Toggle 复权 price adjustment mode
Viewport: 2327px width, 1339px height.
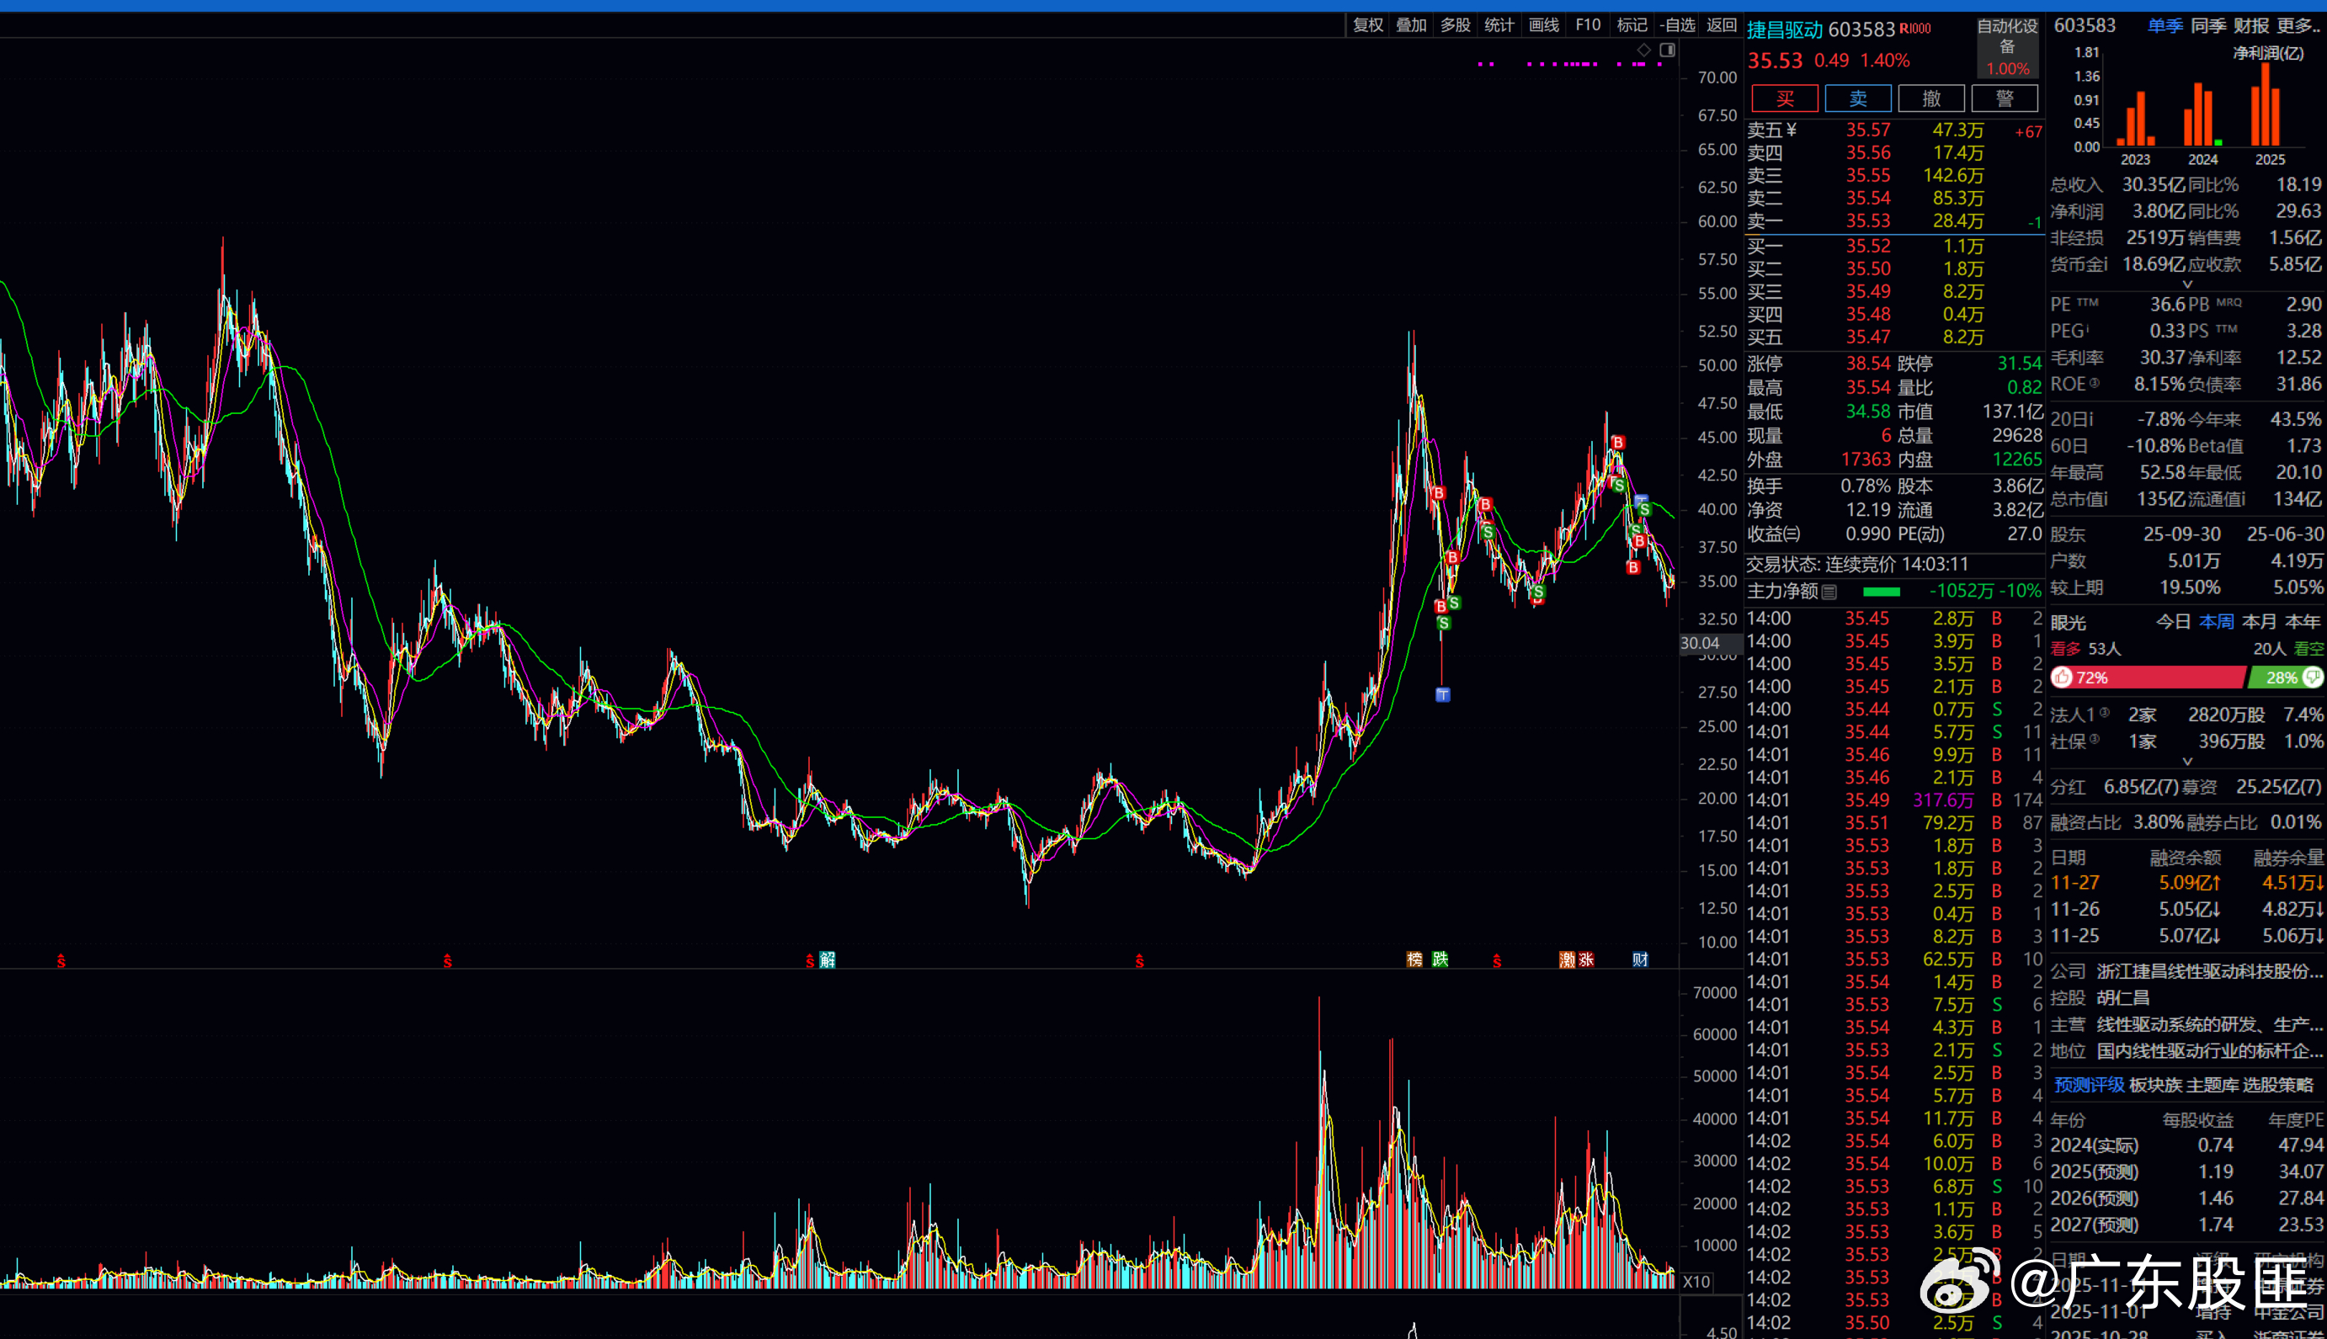[1368, 25]
